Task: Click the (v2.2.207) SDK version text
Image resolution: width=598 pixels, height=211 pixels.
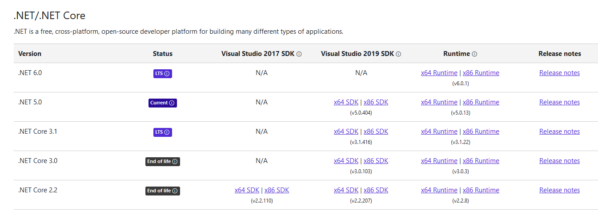Action: click(361, 201)
